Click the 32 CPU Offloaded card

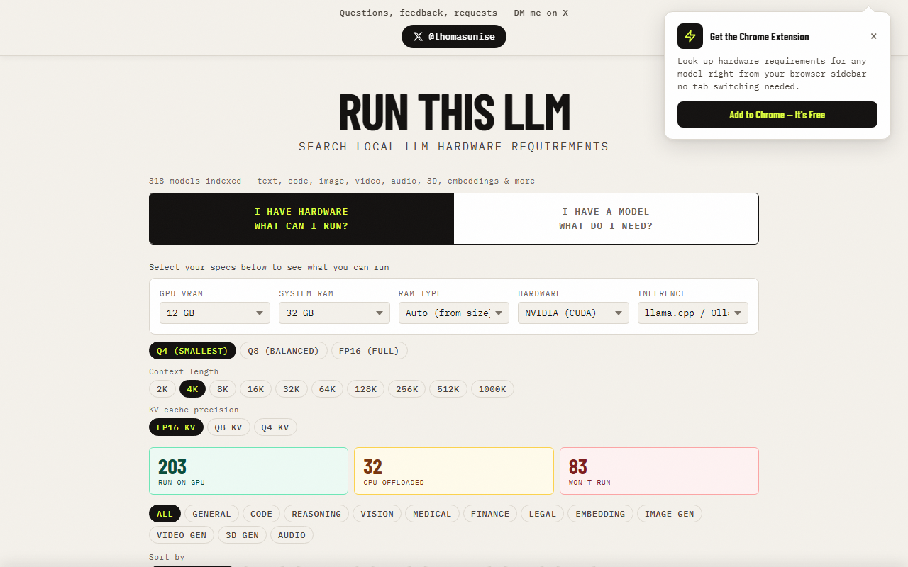pos(454,471)
